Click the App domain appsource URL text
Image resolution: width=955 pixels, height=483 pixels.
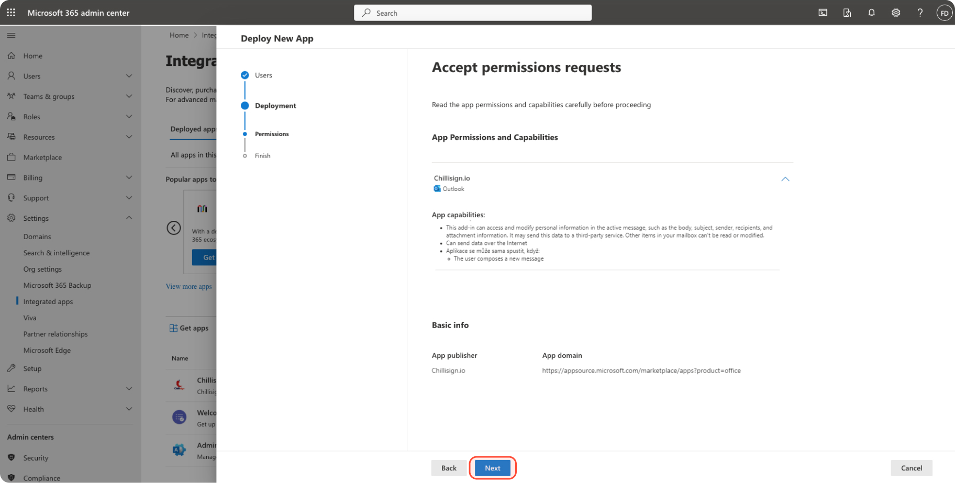click(641, 370)
